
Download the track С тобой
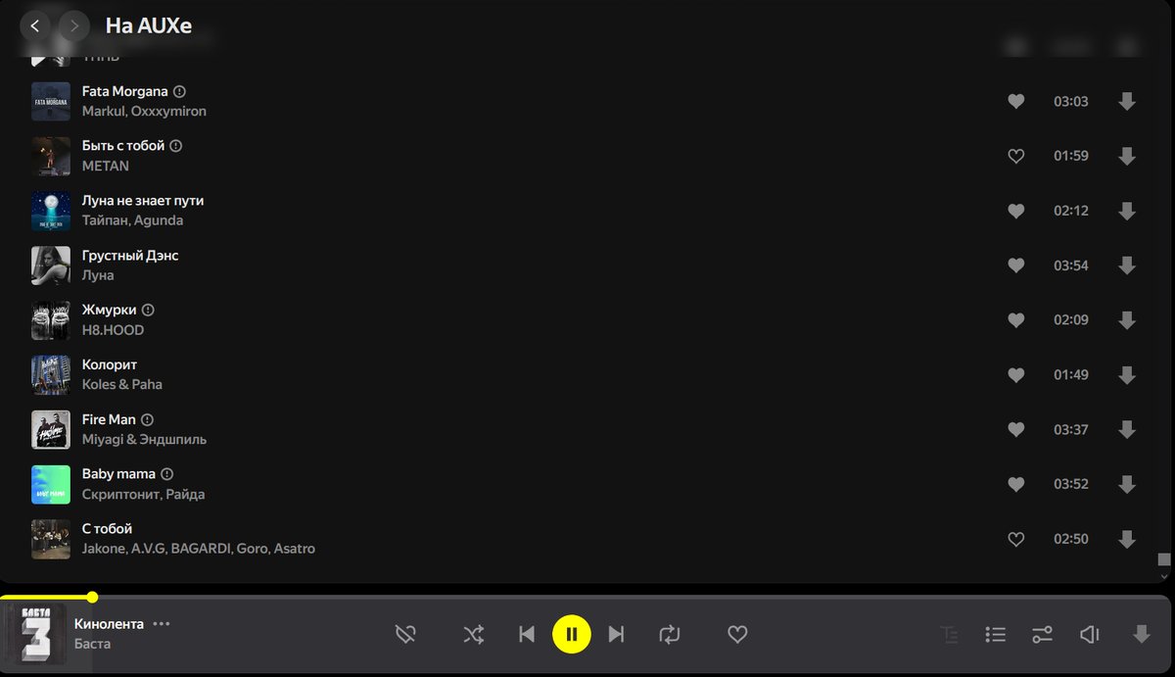click(x=1127, y=539)
